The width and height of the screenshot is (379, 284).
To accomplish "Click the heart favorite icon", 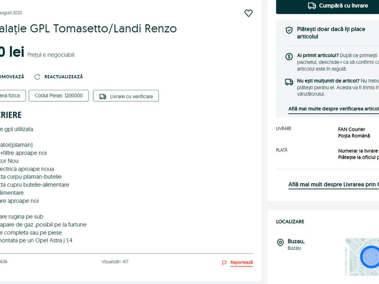I will pyautogui.click(x=249, y=13).
